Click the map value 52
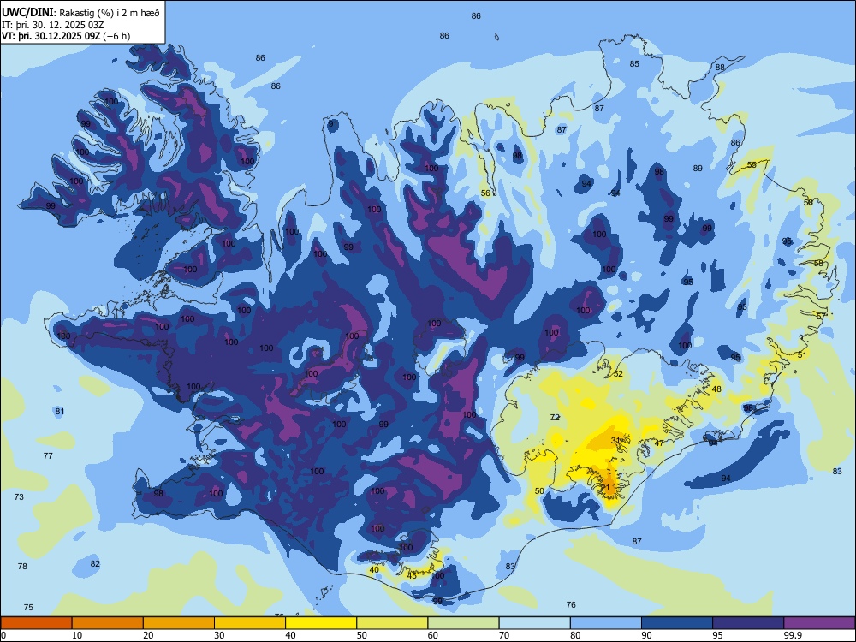856x642 pixels. [x=618, y=374]
